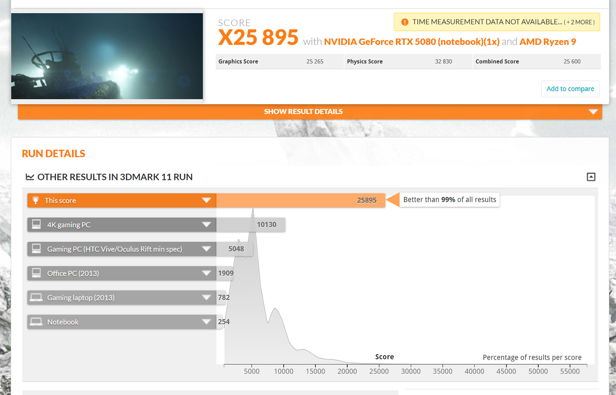Click the laptop icon beside Gaming laptop (2013)
The width and height of the screenshot is (616, 395).
click(x=36, y=297)
